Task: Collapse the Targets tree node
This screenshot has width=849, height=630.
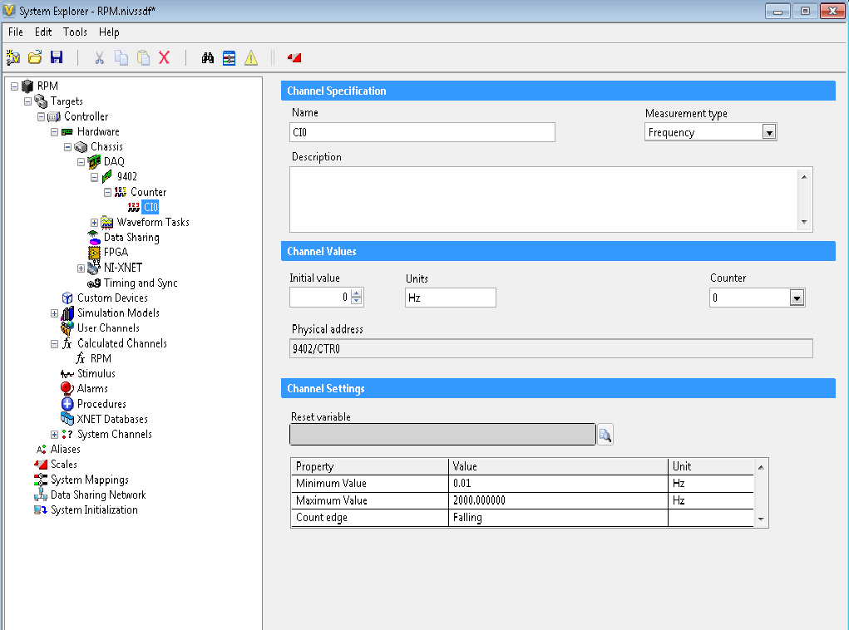Action: point(27,101)
